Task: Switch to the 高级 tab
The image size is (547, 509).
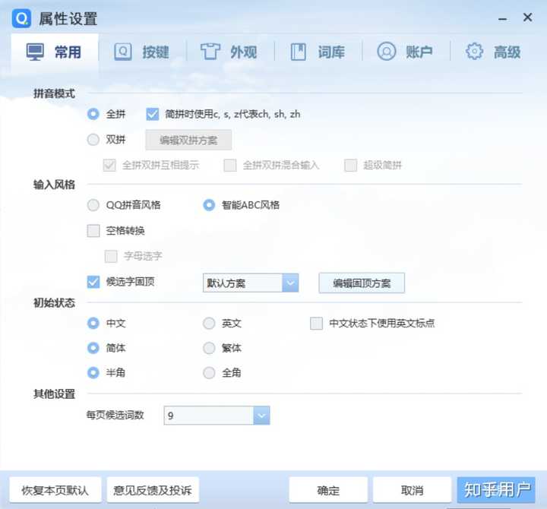Action: pos(493,52)
